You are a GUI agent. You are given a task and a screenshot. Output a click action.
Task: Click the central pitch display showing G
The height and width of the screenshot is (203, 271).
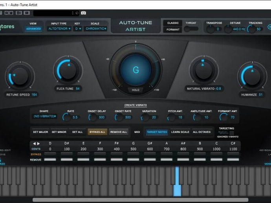click(x=135, y=70)
